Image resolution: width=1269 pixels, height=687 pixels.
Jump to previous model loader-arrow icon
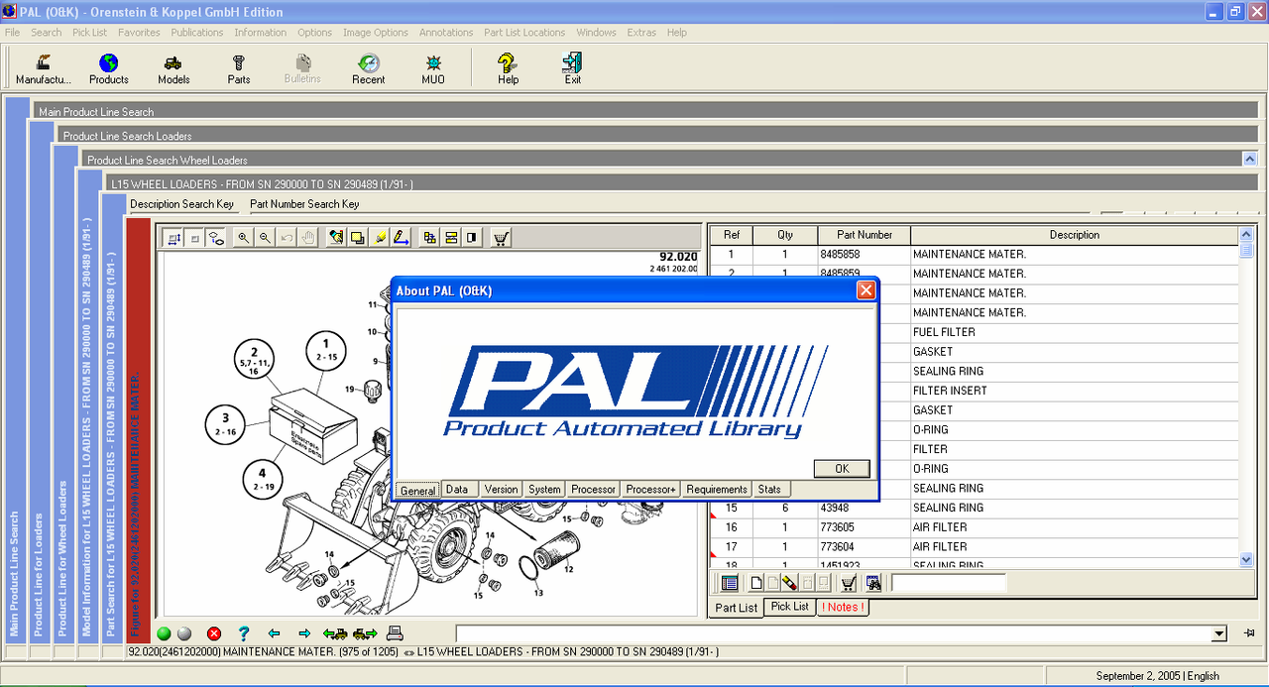(335, 633)
